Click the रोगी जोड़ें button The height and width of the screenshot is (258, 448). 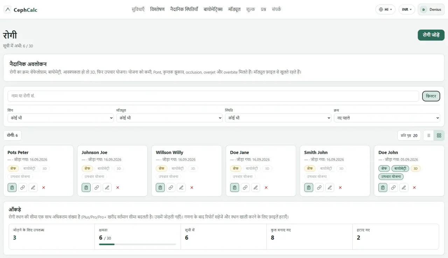pos(431,35)
